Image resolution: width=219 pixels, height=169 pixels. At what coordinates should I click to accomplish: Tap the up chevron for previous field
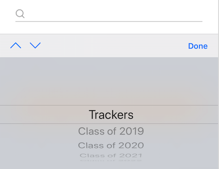coord(16,45)
